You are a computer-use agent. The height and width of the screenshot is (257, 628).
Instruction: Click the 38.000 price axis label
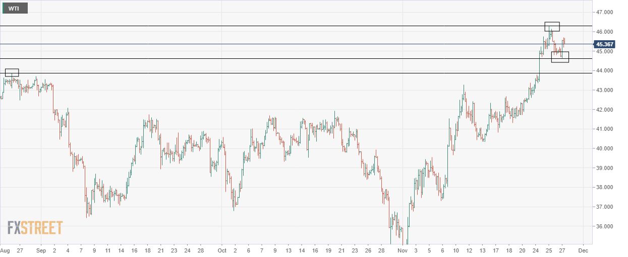pos(605,188)
